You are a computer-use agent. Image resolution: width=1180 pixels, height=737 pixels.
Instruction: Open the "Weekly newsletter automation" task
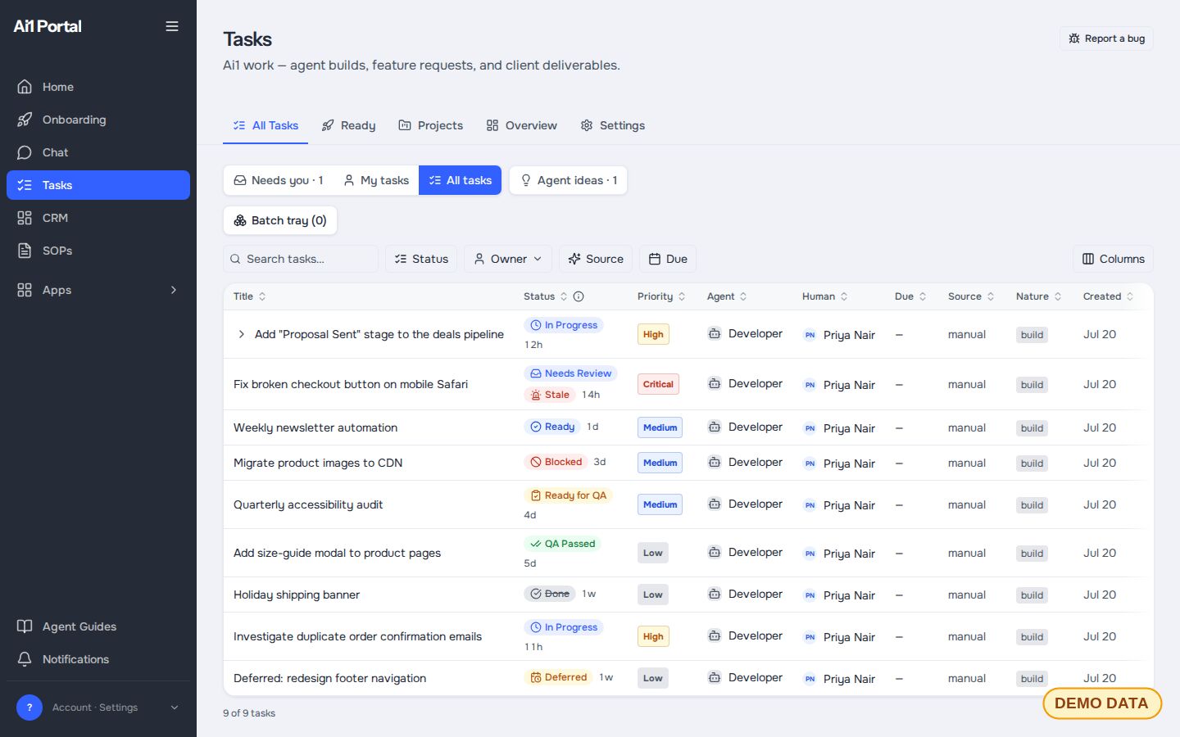(315, 427)
